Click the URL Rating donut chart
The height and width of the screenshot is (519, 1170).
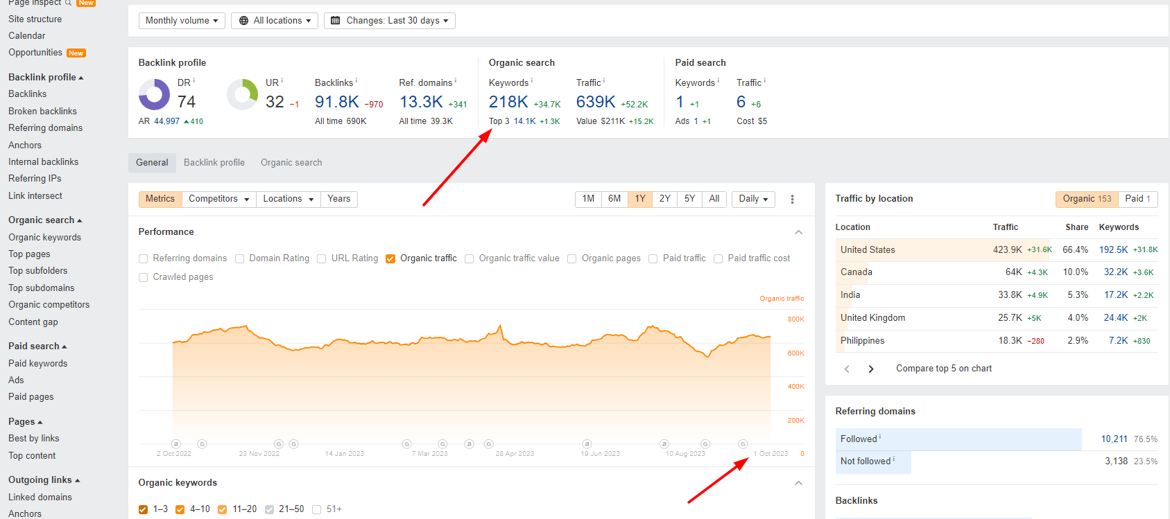(243, 94)
